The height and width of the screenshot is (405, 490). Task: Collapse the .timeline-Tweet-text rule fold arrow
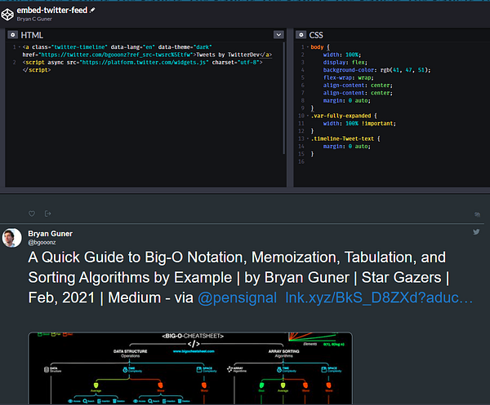tap(309, 137)
